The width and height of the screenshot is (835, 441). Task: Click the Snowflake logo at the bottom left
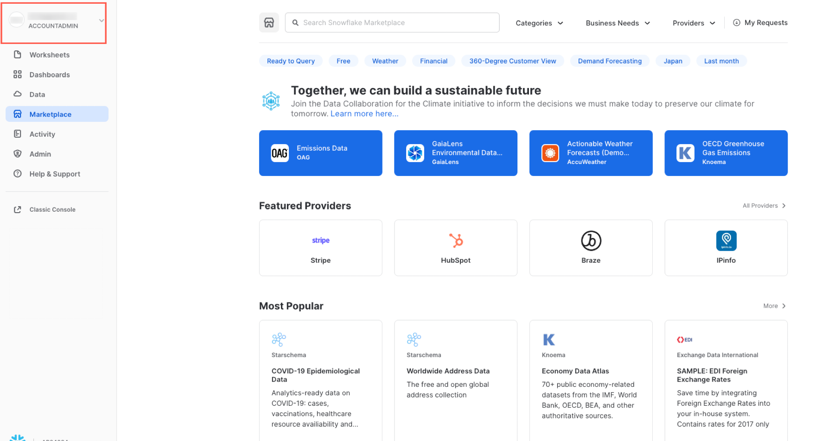[18, 437]
